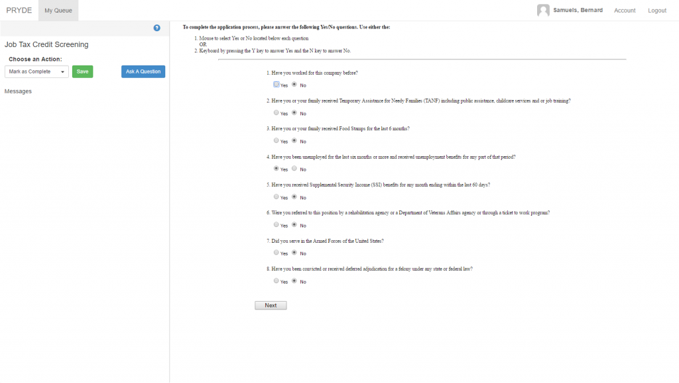
Task: Click the green Save button
Action: [82, 71]
